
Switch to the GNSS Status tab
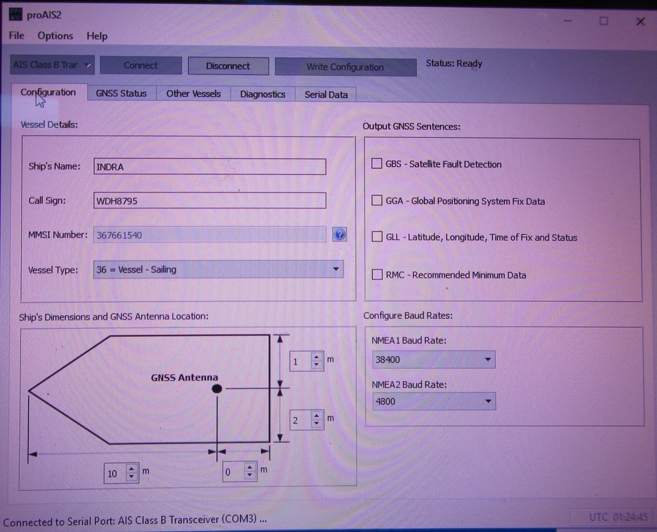[121, 94]
